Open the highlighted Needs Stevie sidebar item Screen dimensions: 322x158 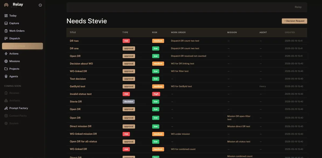23,46
